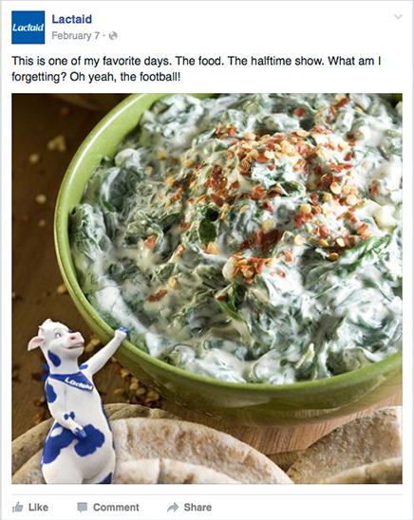Click the speech bubble Comment icon
Image resolution: width=414 pixels, height=520 pixels.
click(x=83, y=507)
